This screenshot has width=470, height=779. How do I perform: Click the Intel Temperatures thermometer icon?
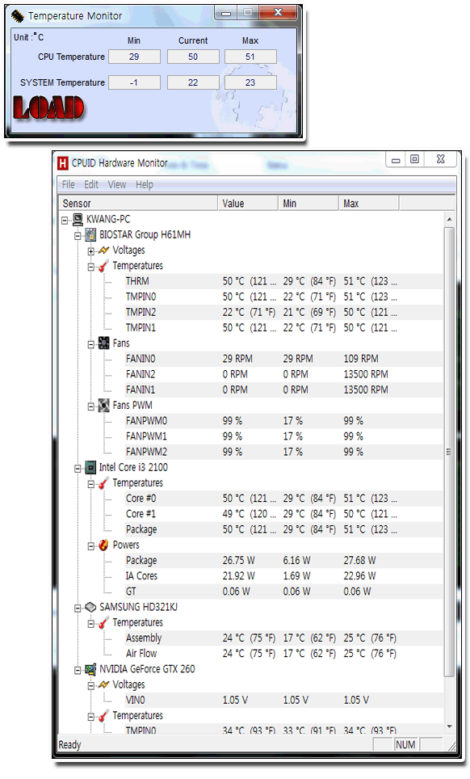point(103,483)
